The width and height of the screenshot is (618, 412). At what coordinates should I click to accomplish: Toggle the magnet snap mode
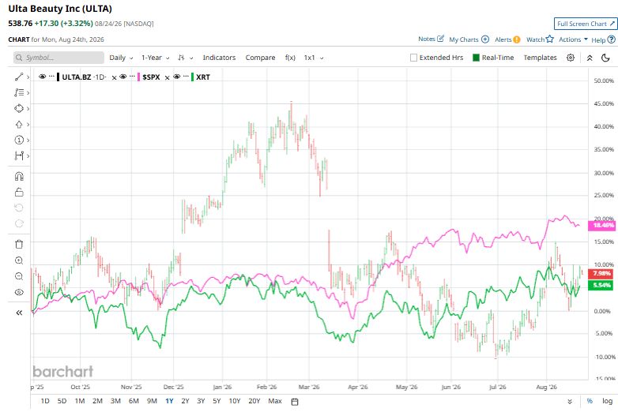point(19,176)
